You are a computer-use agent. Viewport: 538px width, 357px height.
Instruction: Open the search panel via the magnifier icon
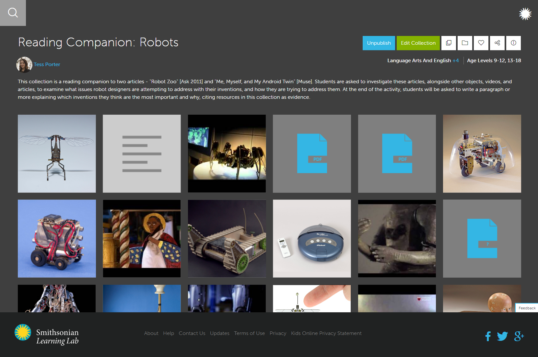point(13,13)
